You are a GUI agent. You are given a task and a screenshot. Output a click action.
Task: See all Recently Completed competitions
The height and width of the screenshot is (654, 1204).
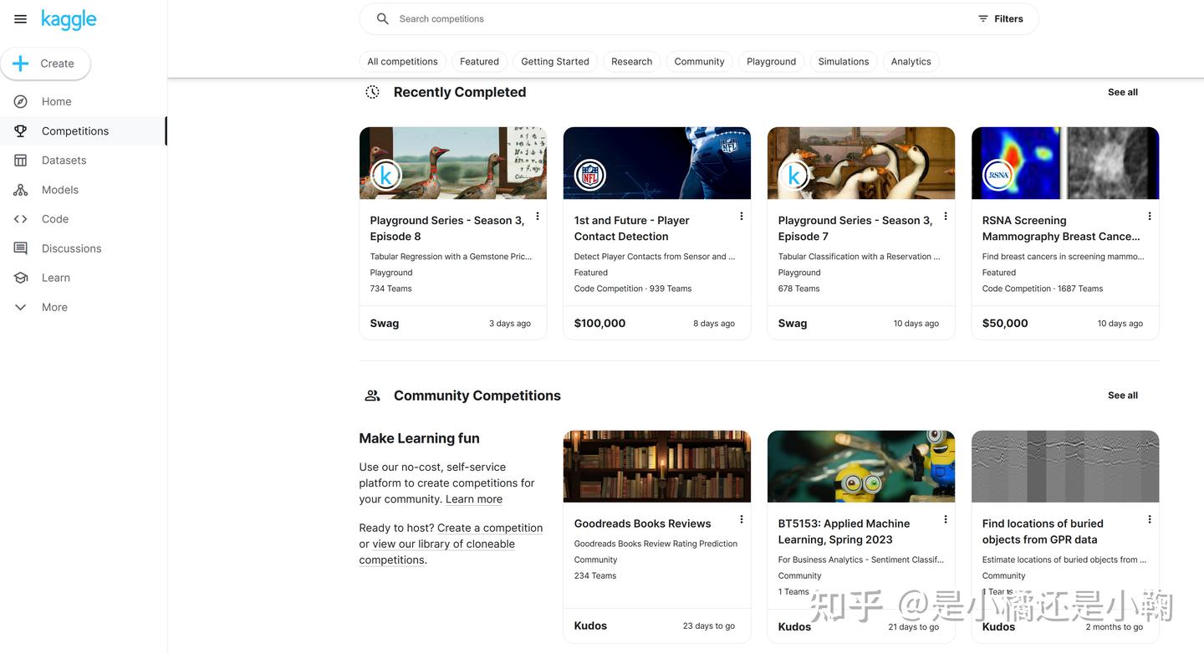(x=1122, y=92)
